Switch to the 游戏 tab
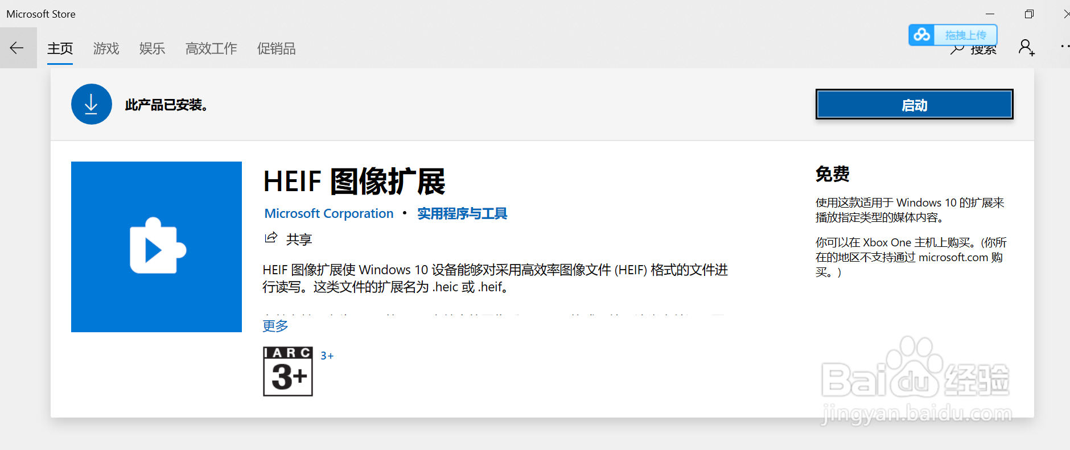Viewport: 1070px width, 450px height. [x=106, y=49]
